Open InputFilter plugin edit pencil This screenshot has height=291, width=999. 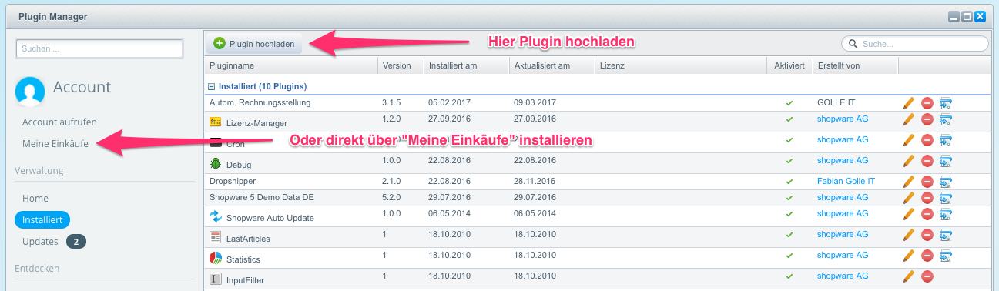pyautogui.click(x=909, y=276)
